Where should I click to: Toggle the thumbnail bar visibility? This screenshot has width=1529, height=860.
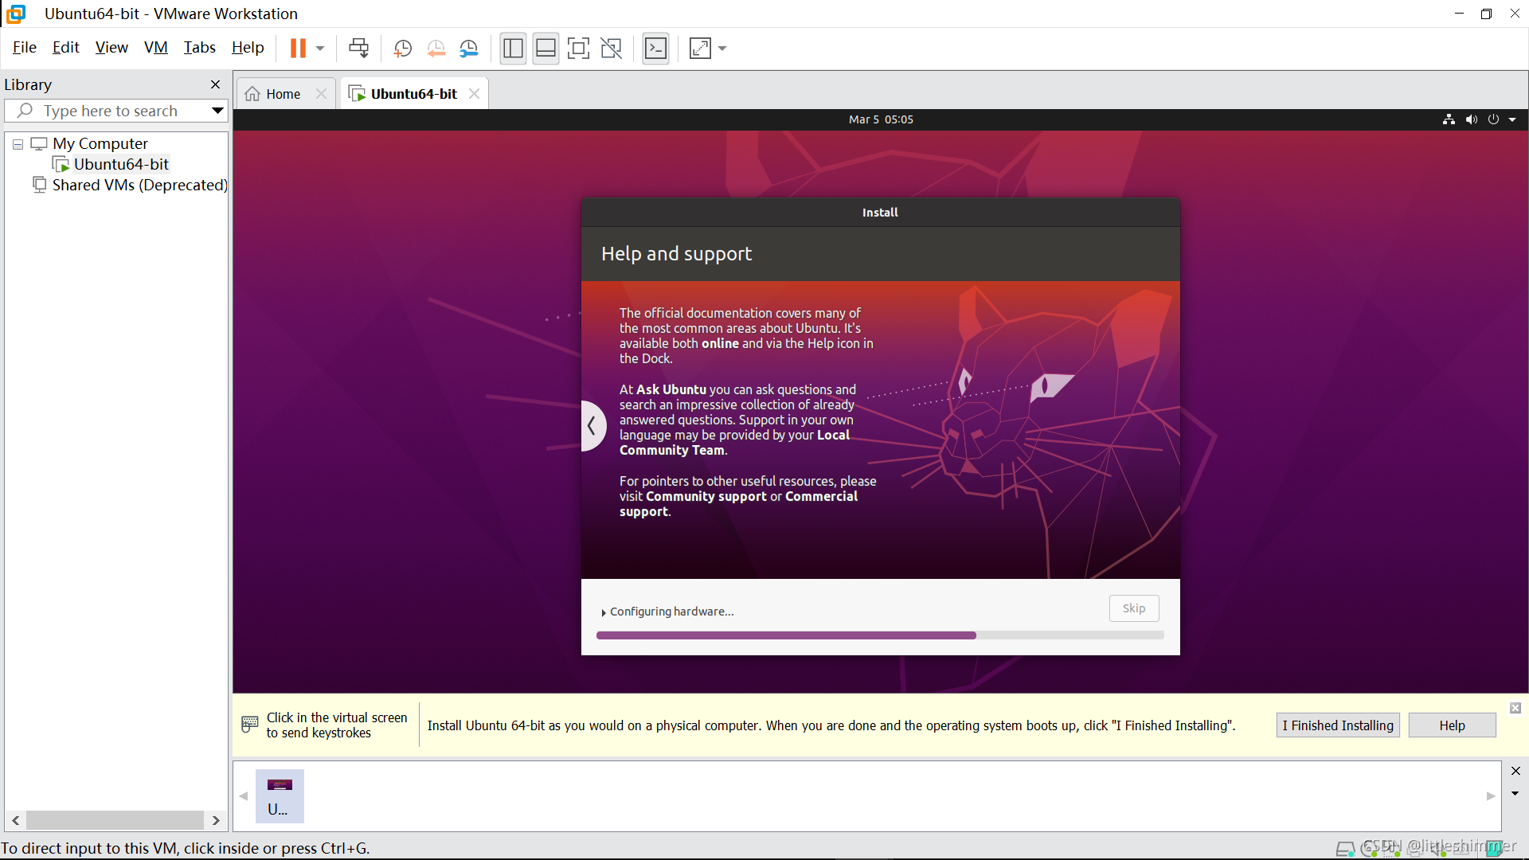point(546,49)
